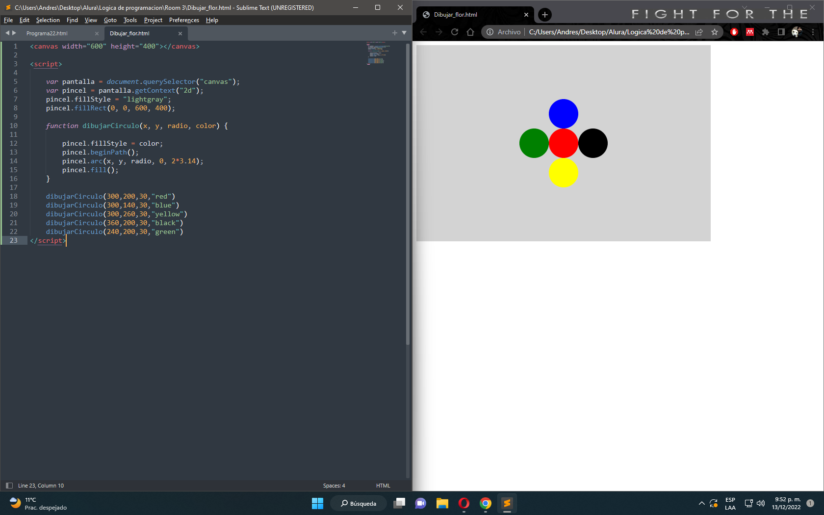824x515 pixels.
Task: Close the Programa22.html tab
Action: coord(97,33)
